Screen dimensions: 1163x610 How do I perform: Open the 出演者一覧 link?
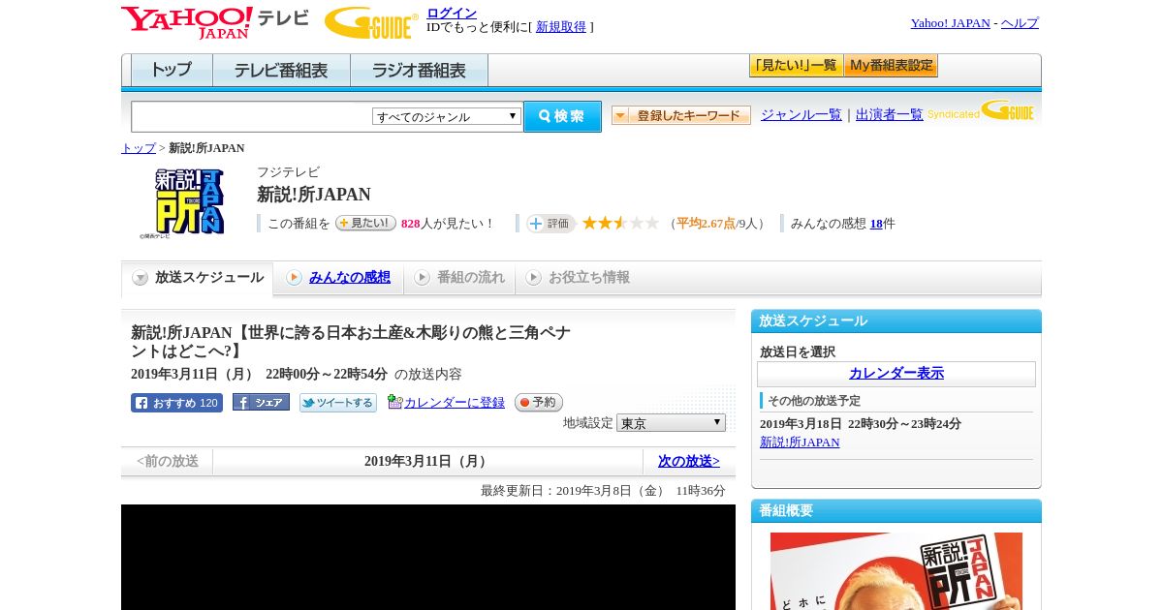point(890,114)
